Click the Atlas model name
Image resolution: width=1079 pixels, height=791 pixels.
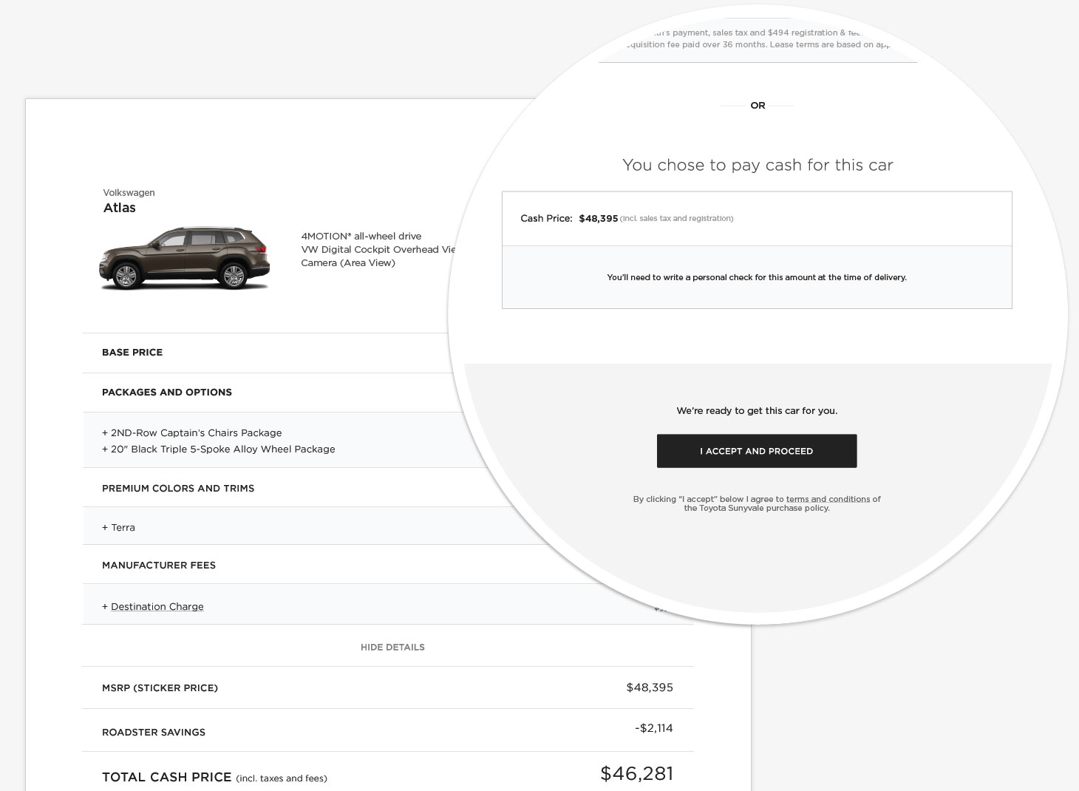[x=120, y=208]
